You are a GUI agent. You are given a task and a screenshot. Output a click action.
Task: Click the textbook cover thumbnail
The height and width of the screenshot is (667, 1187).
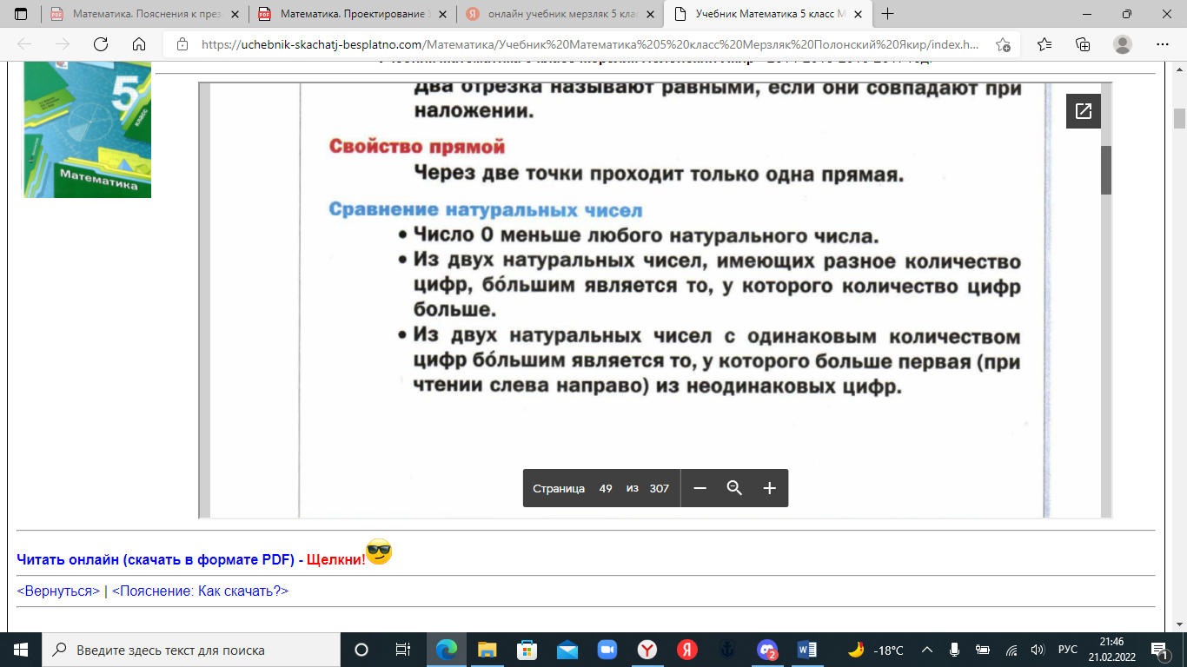[x=87, y=129]
